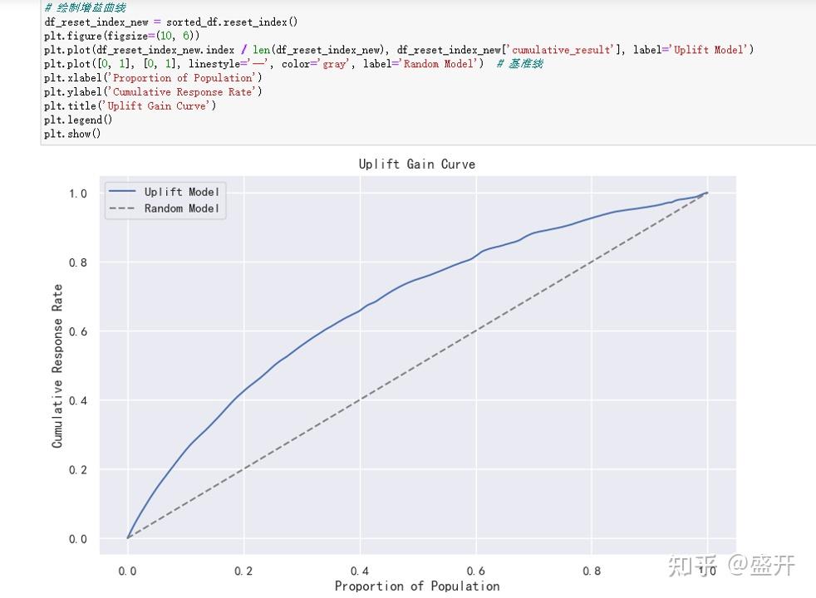Click the dashed gray line sample in legend
This screenshot has height=598, width=816.
click(122, 208)
